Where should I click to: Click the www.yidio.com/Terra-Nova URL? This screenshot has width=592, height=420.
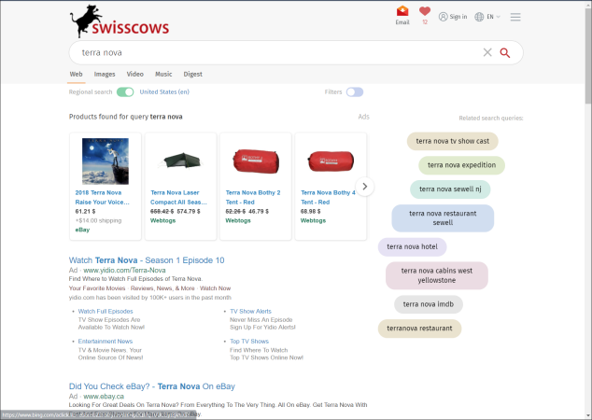124,270
